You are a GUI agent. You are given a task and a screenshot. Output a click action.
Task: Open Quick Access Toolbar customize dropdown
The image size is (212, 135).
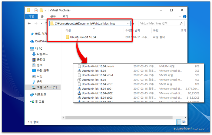point(45,10)
